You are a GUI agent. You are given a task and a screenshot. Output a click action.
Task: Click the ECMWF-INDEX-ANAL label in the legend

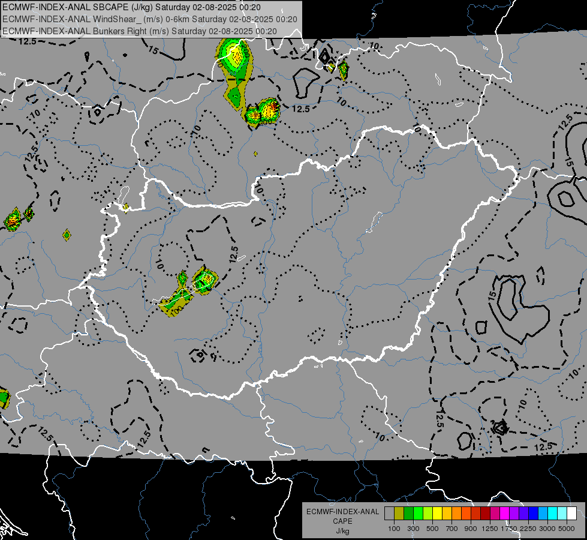[342, 512]
